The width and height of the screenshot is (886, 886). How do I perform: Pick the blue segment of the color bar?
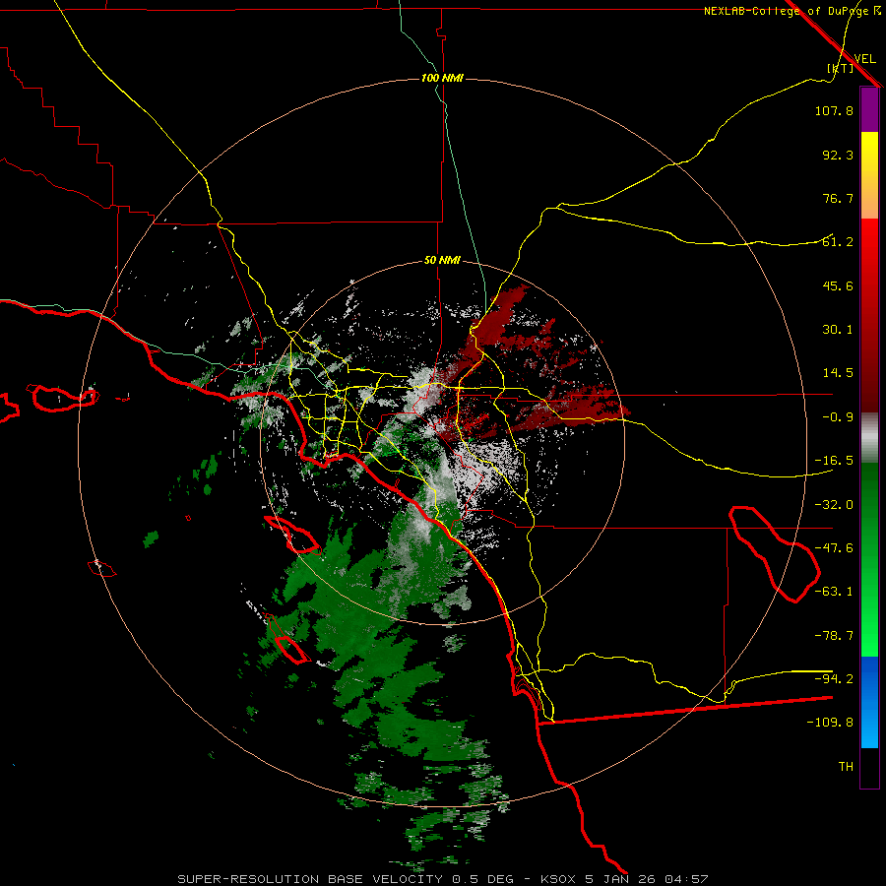coord(869,702)
